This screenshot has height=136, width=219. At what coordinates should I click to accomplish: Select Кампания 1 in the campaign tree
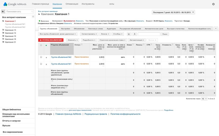pos(10,21)
